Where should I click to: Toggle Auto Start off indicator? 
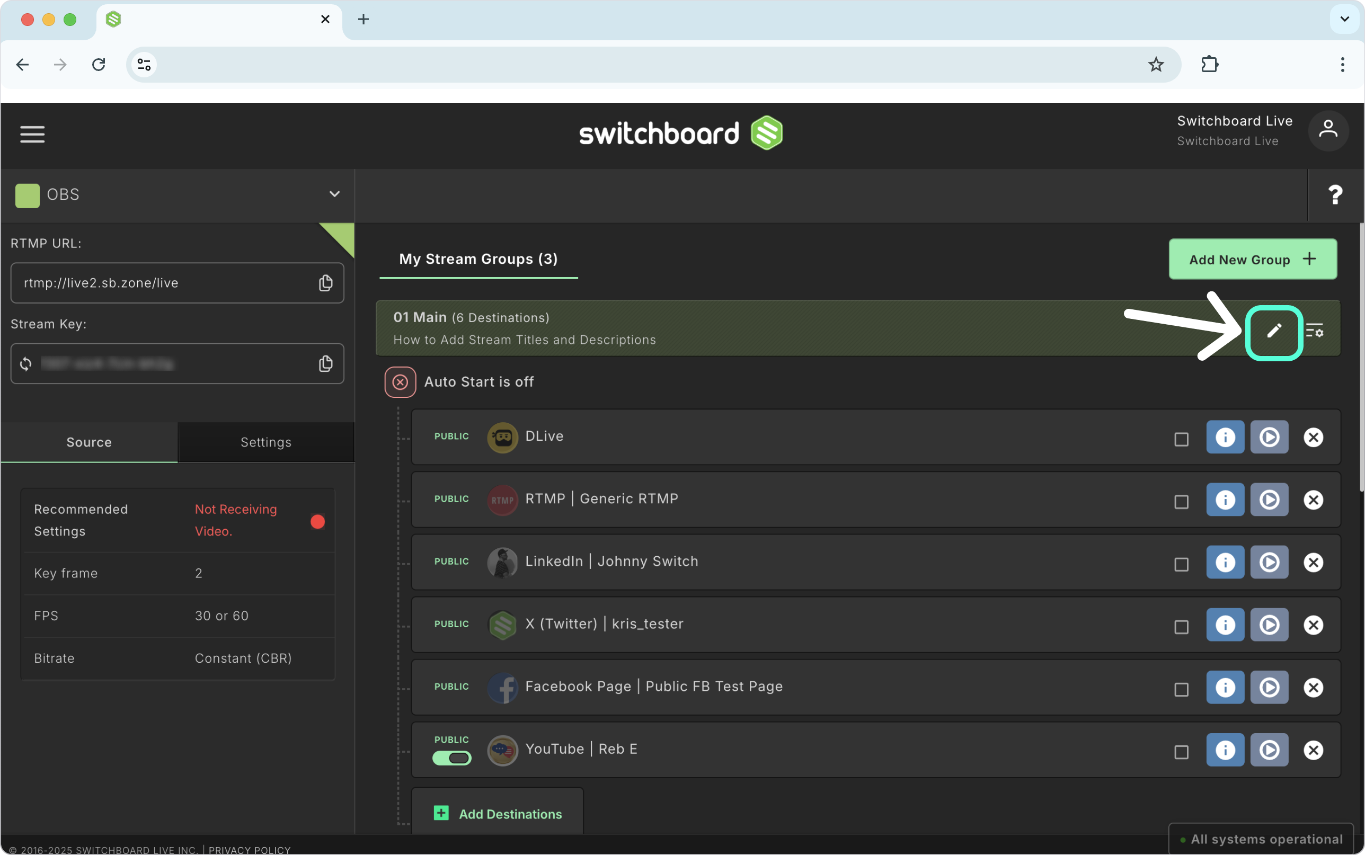click(x=401, y=382)
